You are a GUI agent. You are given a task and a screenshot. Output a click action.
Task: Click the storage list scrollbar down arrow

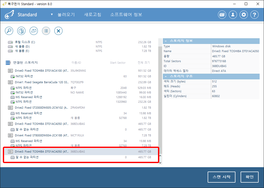160,162
